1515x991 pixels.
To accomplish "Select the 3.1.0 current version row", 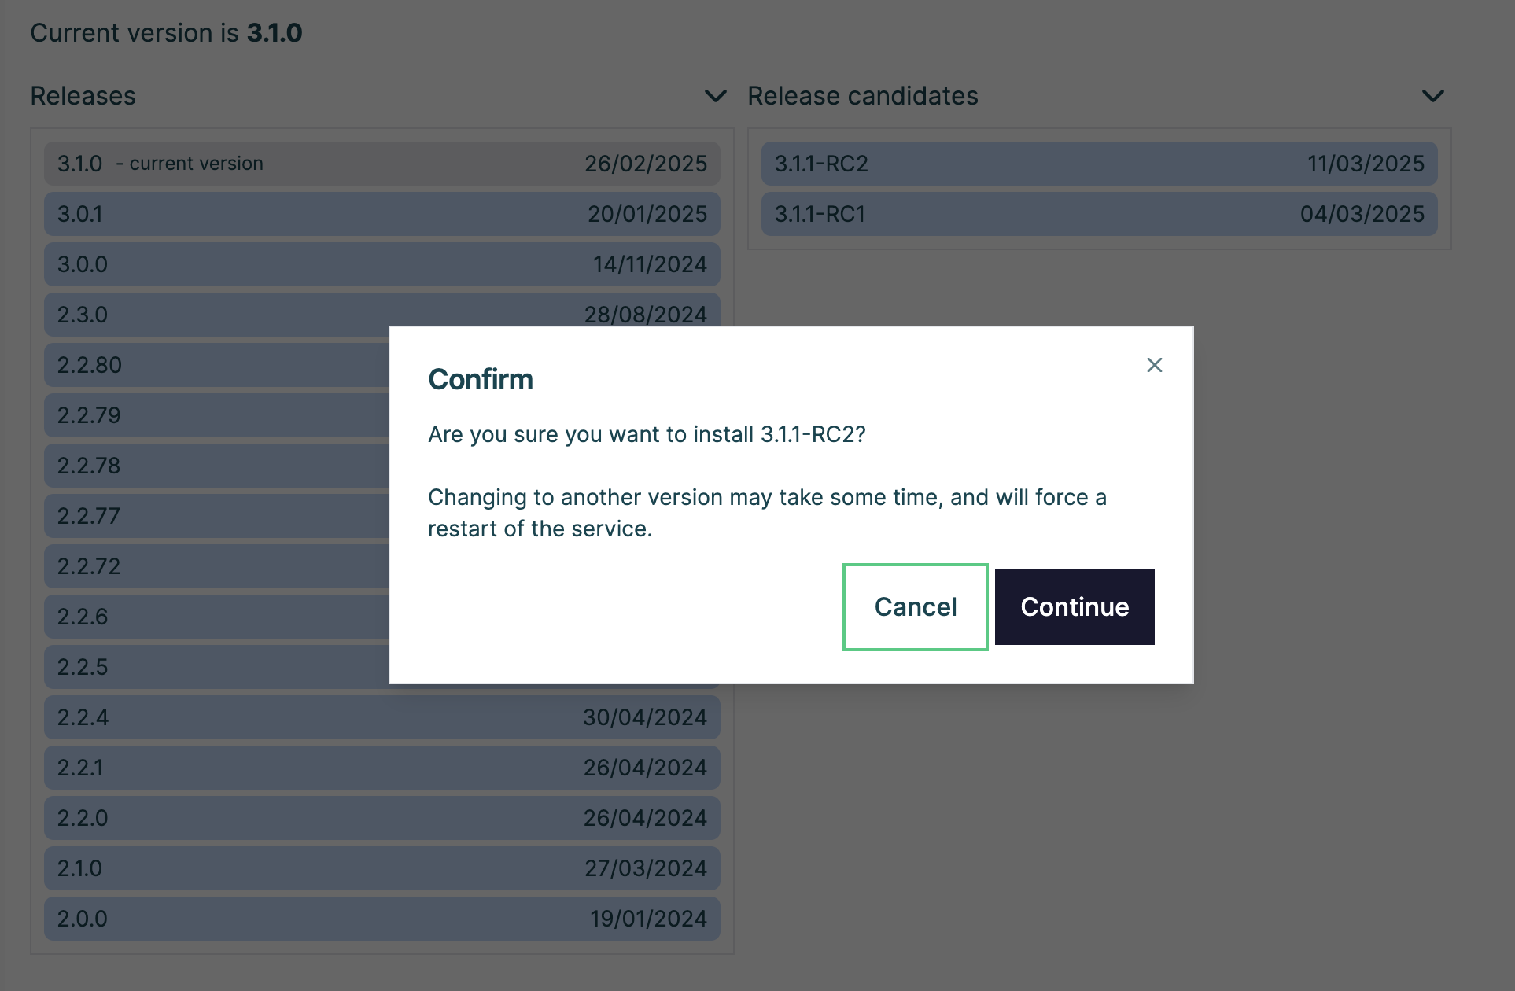I will click(382, 164).
